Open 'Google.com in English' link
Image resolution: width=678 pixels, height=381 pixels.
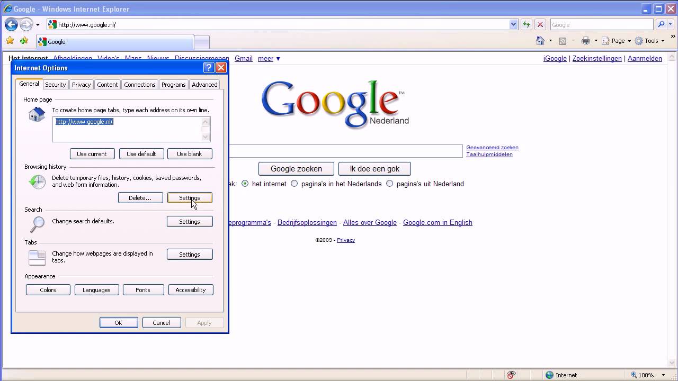click(x=438, y=222)
